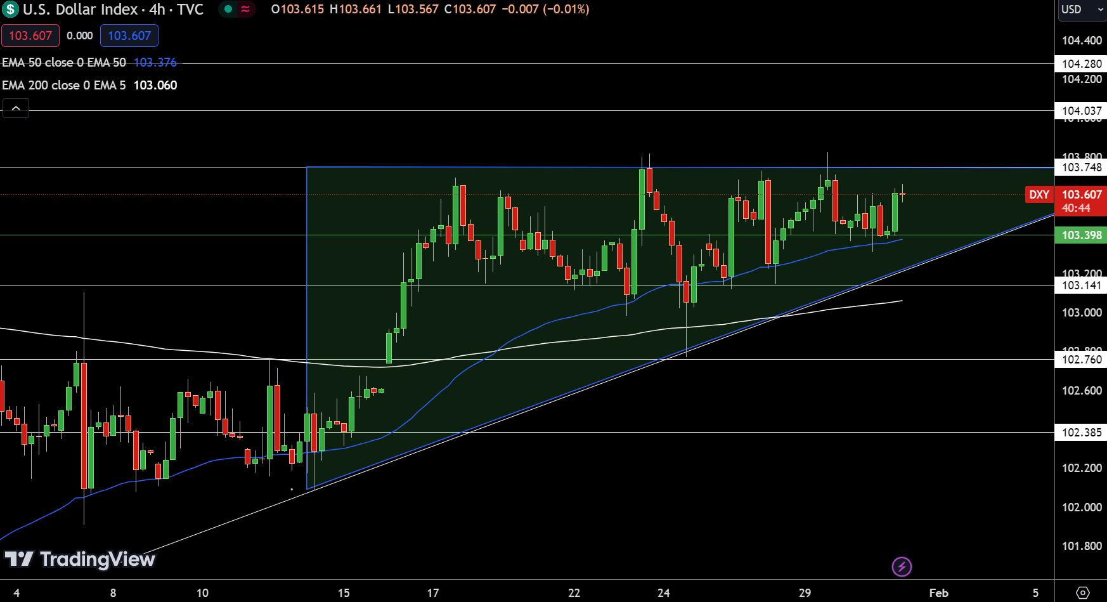Click the green dollar symbol logo icon
The height and width of the screenshot is (602, 1107).
(x=10, y=10)
